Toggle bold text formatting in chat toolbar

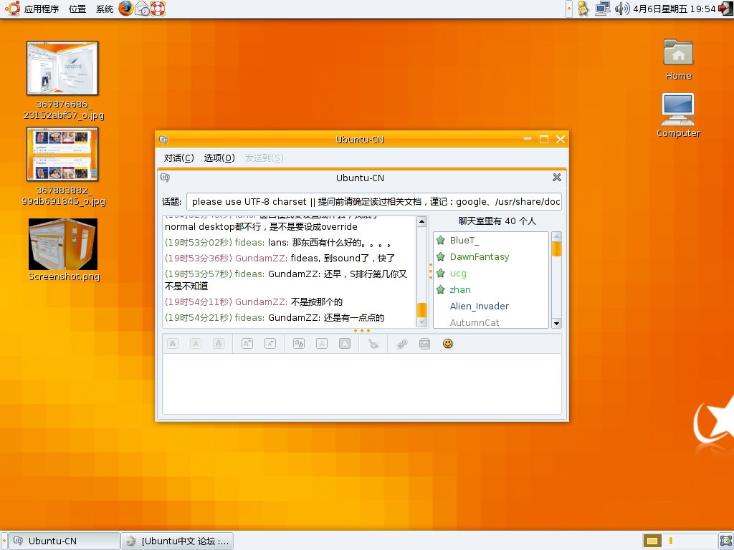point(173,344)
